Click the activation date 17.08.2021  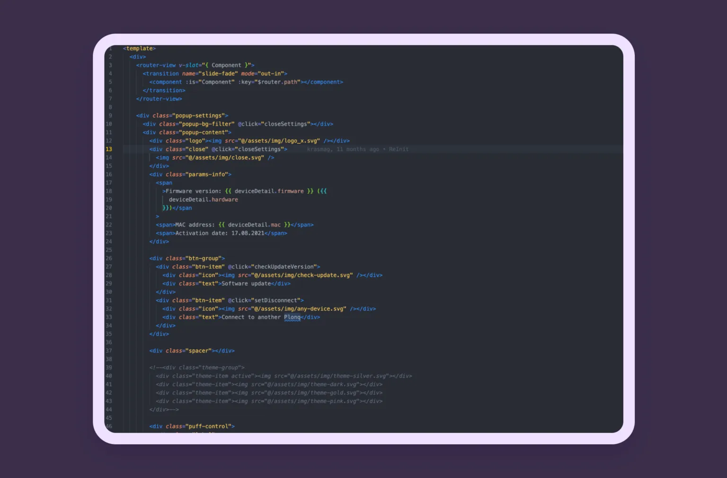click(x=248, y=233)
